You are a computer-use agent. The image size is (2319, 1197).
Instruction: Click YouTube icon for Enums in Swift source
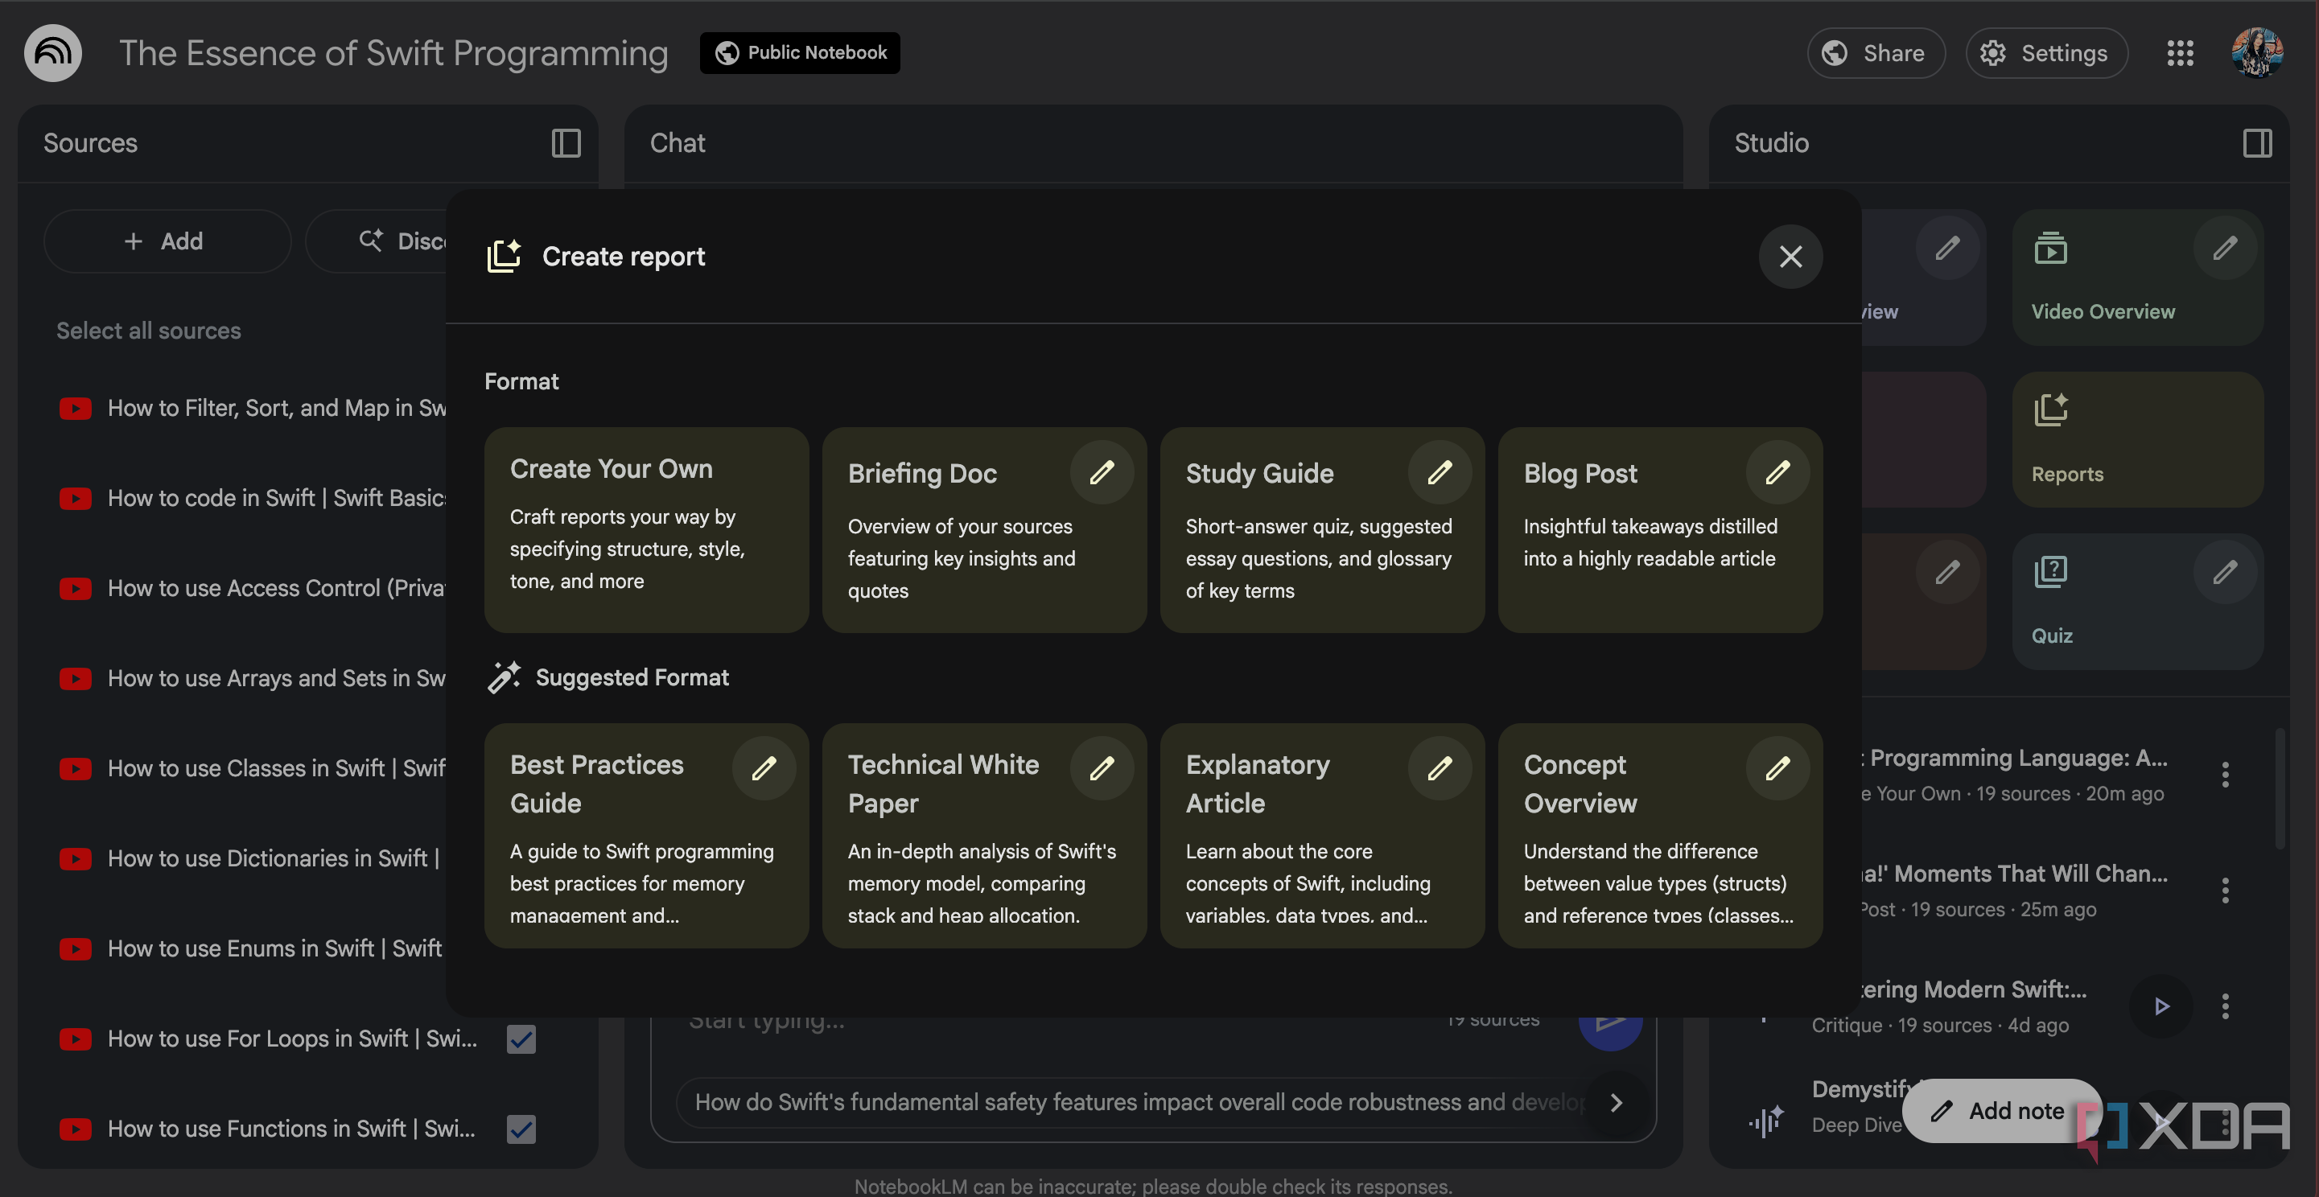point(76,949)
